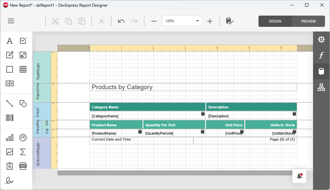Screen dimensions: 330x190
Task: Select the BottomMargin band
Action: (x=42, y=153)
